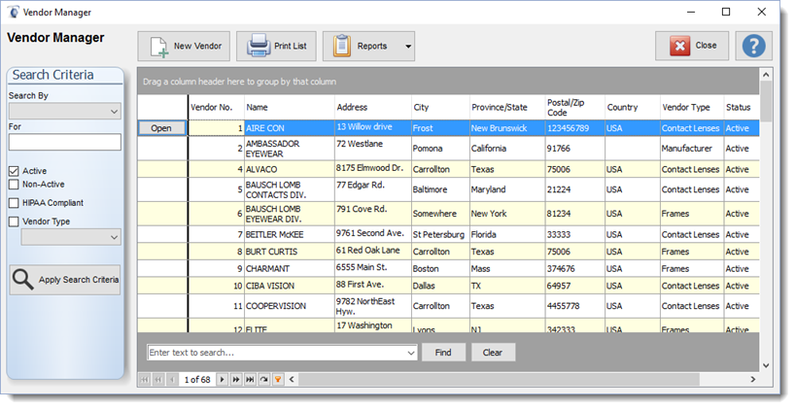
Task: Select the COOPERVISION vendor name
Action: (x=290, y=306)
